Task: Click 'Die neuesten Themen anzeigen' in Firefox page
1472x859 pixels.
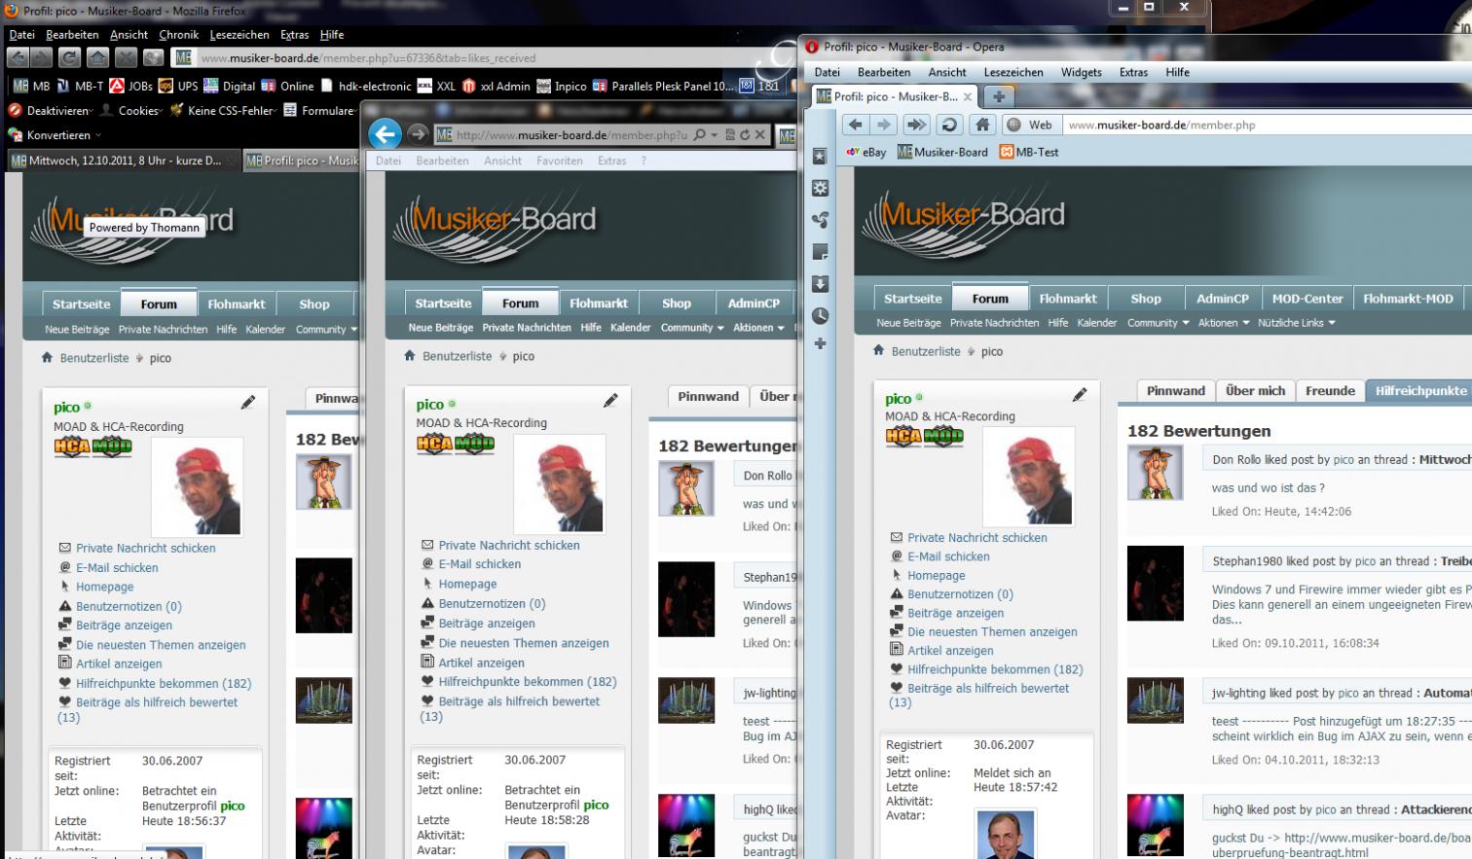Action: [x=161, y=645]
